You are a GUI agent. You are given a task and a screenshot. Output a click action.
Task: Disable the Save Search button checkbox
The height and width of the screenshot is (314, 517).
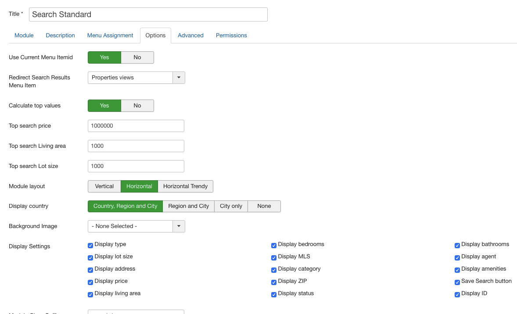(x=457, y=282)
